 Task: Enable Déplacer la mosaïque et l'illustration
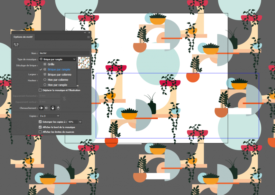(x=40, y=90)
